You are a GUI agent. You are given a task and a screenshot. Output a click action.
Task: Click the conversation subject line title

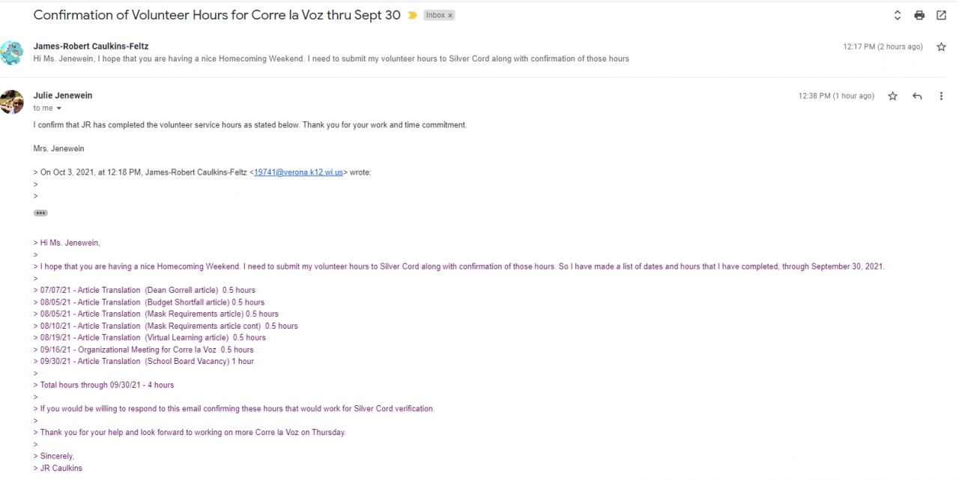click(217, 15)
